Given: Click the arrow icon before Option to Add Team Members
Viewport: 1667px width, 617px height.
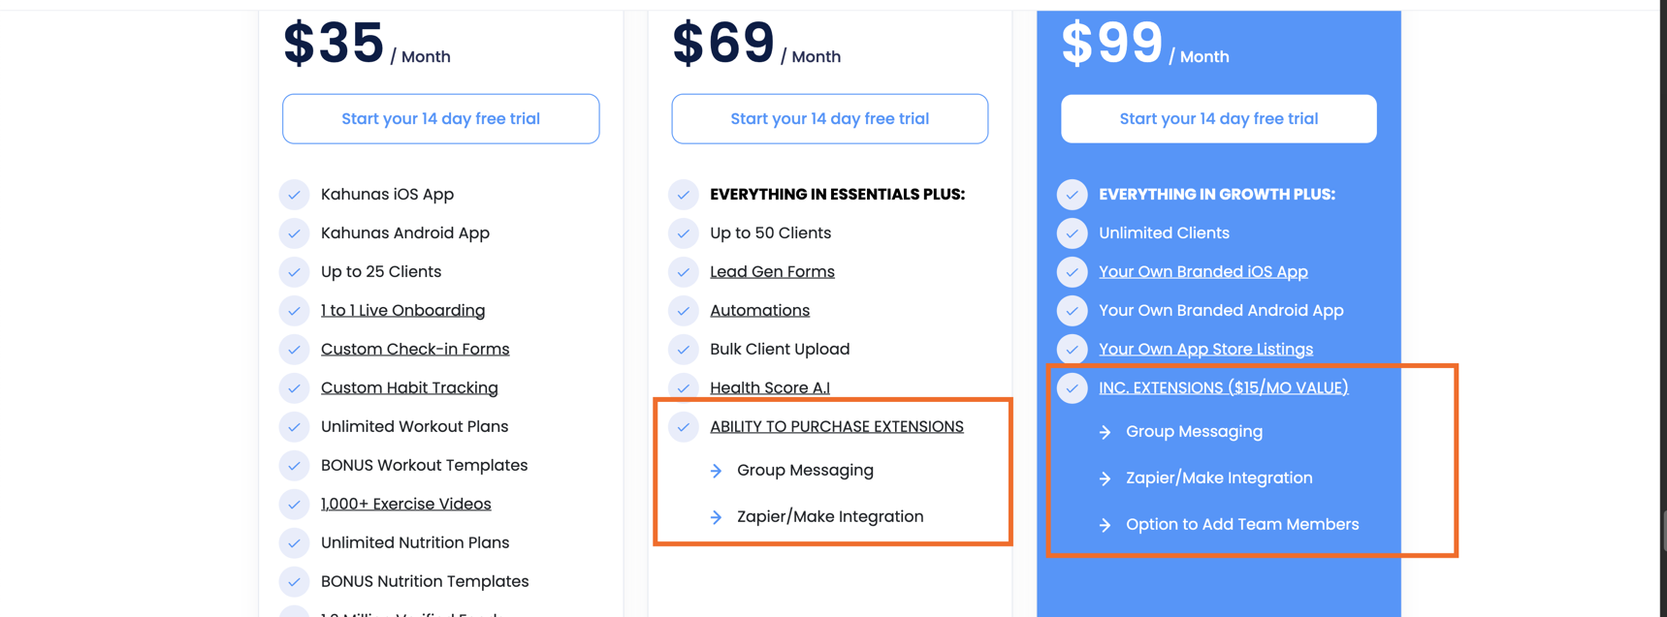Looking at the screenshot, I should [1105, 525].
